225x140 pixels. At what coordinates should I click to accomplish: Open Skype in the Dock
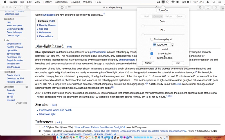click(x=109, y=137)
